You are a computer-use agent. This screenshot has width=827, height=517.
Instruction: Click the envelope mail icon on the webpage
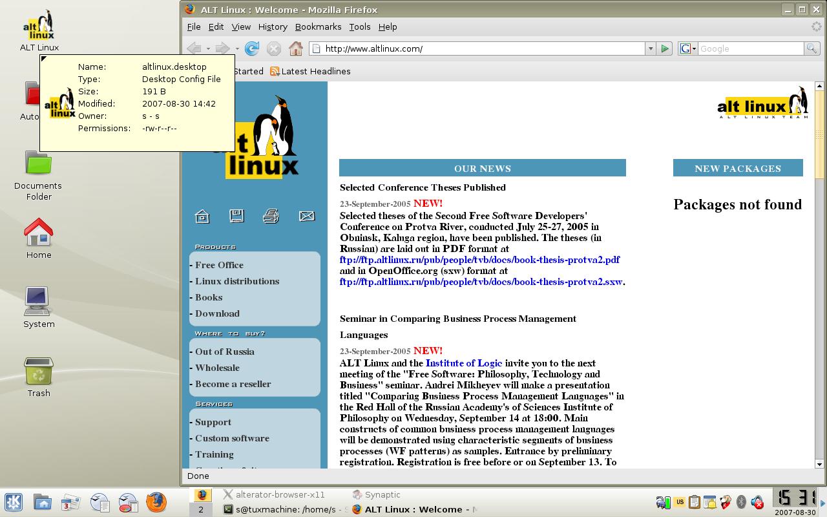point(307,216)
